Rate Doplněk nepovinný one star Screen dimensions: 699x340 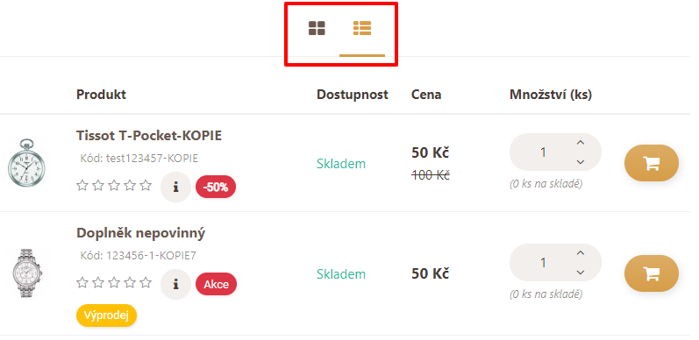pyautogui.click(x=82, y=282)
